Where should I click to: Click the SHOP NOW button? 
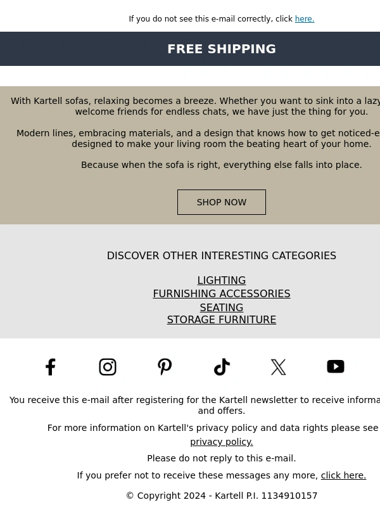point(222,202)
